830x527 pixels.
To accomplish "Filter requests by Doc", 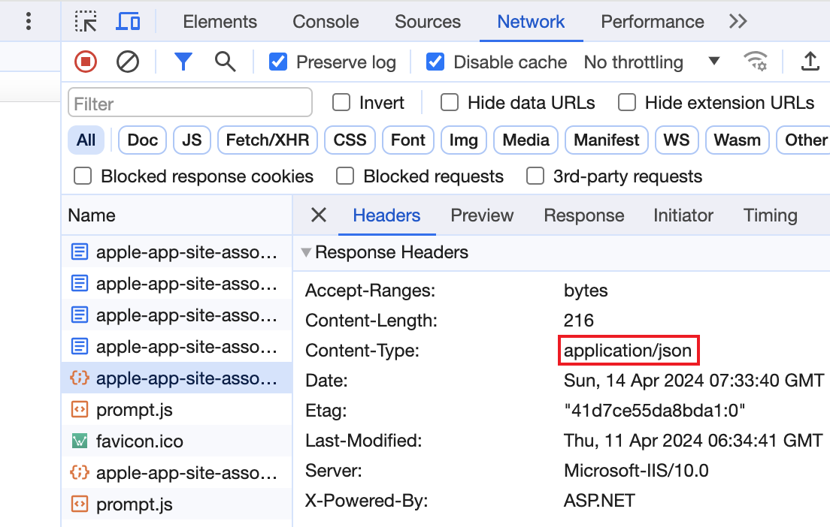I will pos(142,140).
